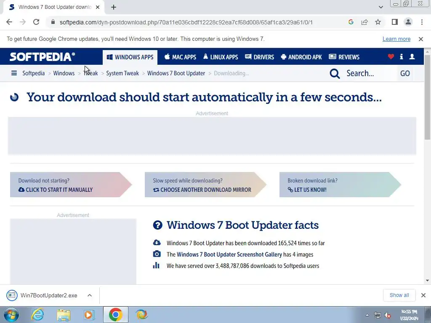431x323 pixels.
Task: Click the muted volume tray icon
Action: pyautogui.click(x=388, y=315)
